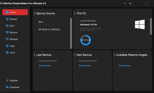Image resolution: width=154 pixels, height=93 pixels.
Task: Click the Feedback envelope icon
Action: (x=7, y=87)
